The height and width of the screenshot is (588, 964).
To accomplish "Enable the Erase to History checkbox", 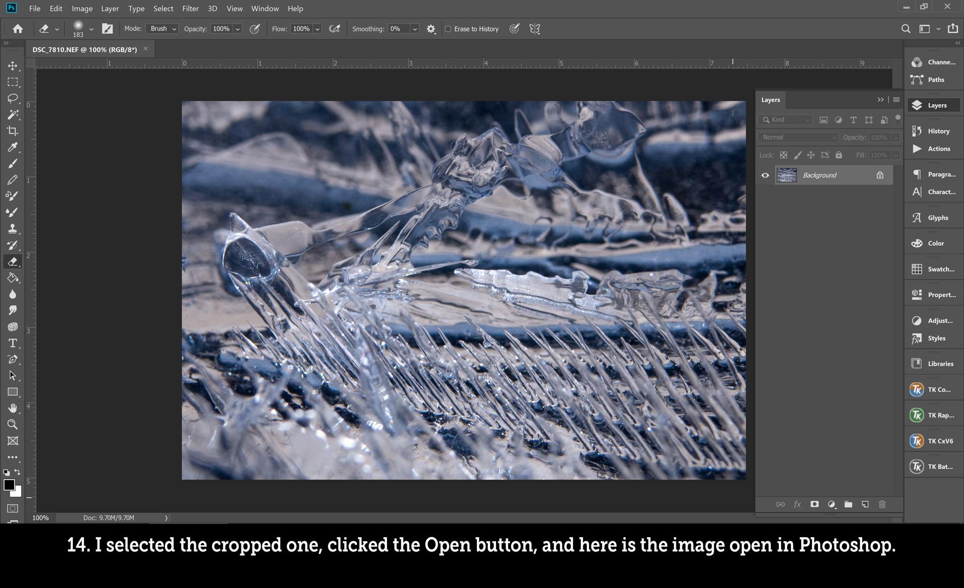I will click(x=448, y=29).
